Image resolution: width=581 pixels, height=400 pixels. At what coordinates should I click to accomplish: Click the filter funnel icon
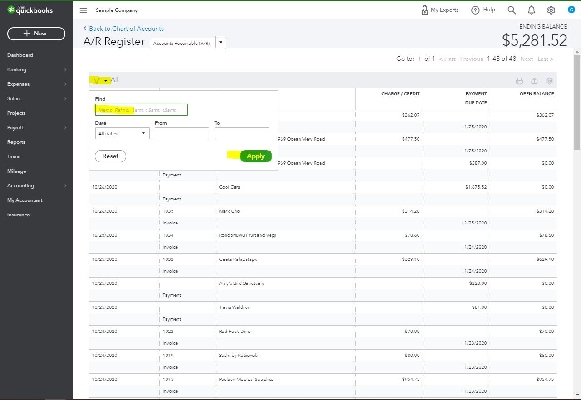[97, 81]
